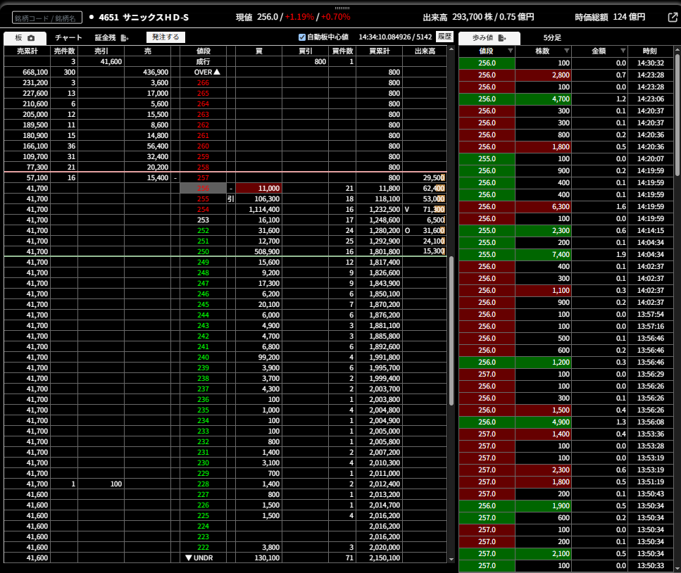Click the 履歴 history button
681x573 pixels.
pyautogui.click(x=445, y=37)
